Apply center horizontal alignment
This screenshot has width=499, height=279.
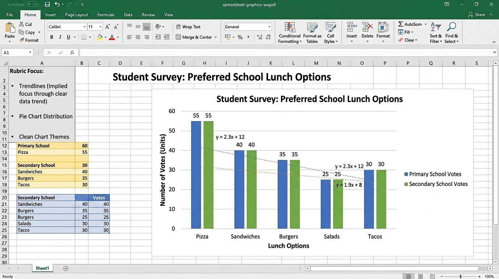click(x=138, y=37)
